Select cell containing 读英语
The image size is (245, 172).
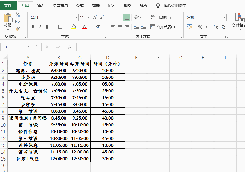(x=28, y=77)
